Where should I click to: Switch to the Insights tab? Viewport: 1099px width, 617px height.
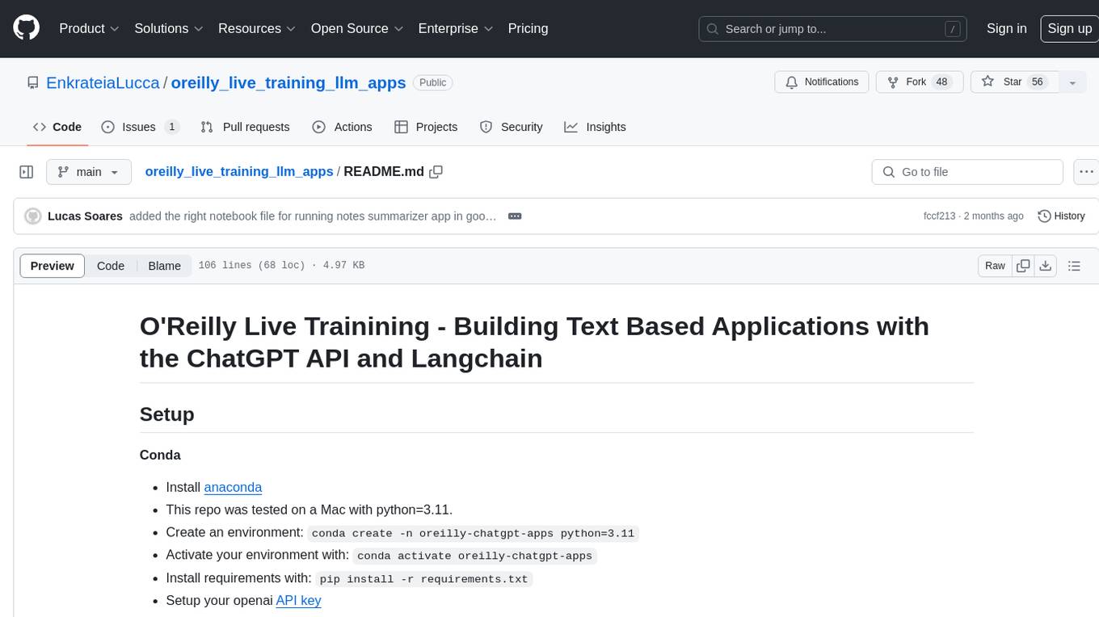click(x=595, y=127)
